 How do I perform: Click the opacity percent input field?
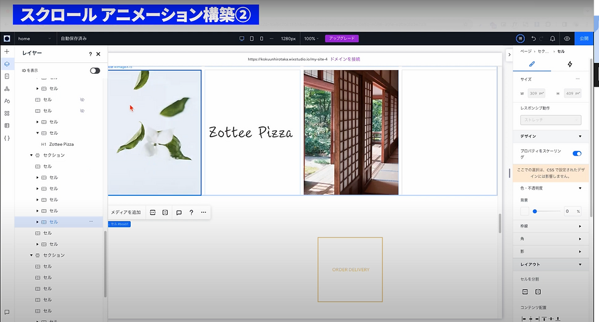(x=572, y=211)
